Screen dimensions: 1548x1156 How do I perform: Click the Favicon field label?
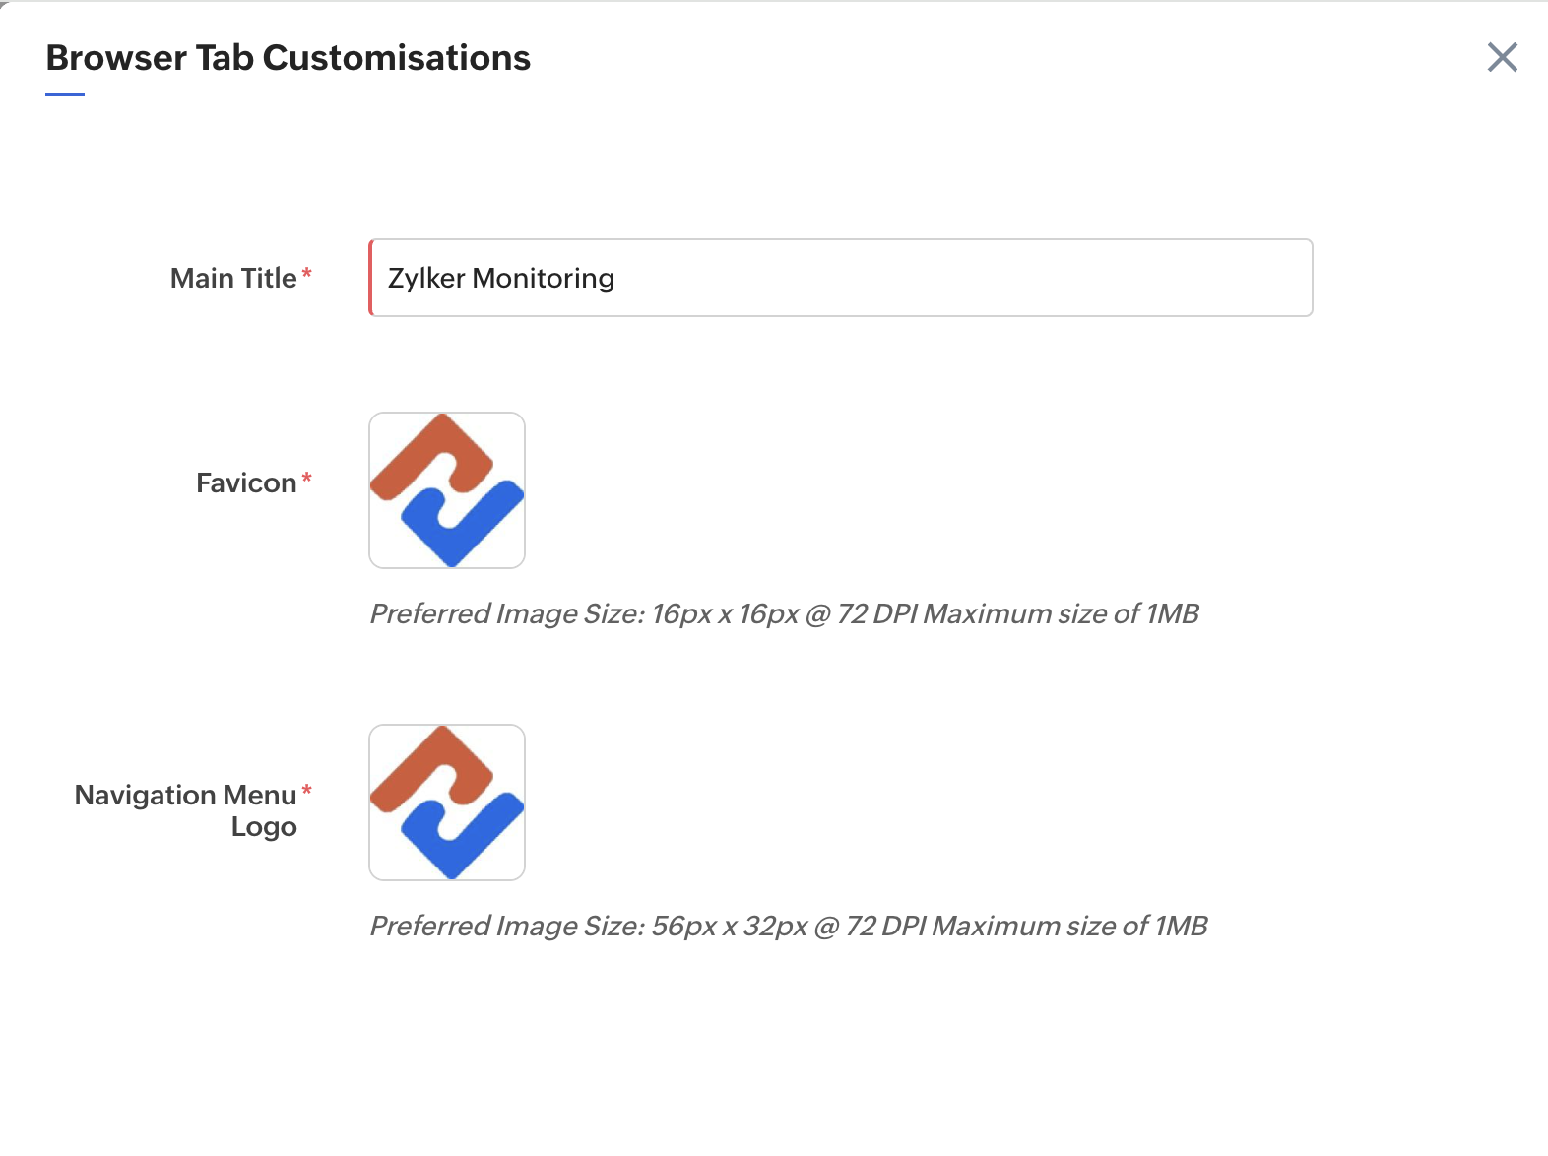click(246, 482)
